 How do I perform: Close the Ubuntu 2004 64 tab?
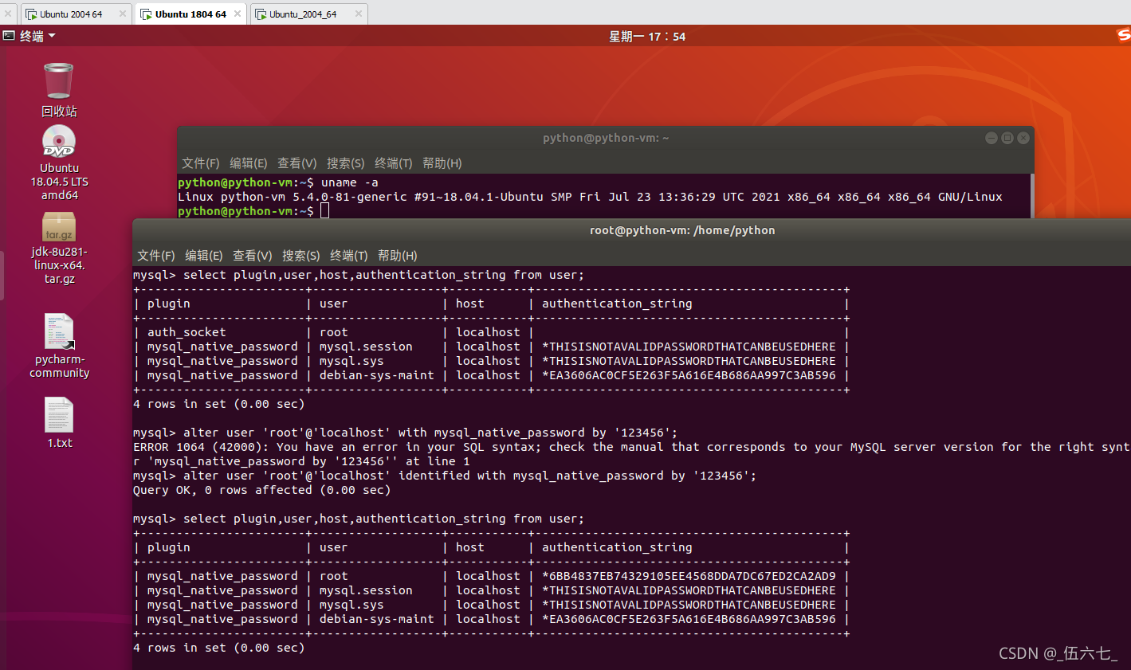click(x=123, y=14)
